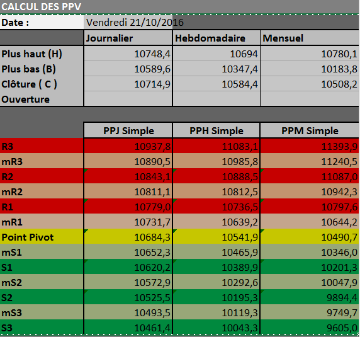Select Point Pivot weekly value 10541,9

pos(217,237)
